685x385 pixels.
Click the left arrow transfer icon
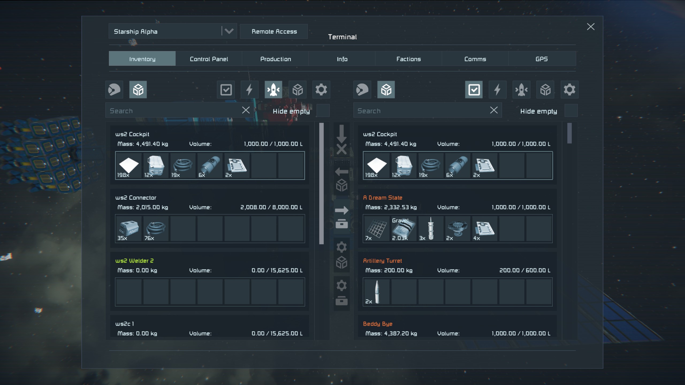[341, 172]
